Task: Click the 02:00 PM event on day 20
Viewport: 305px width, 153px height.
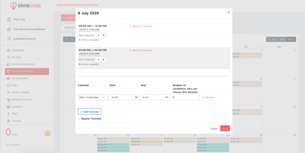Action: point(114,145)
